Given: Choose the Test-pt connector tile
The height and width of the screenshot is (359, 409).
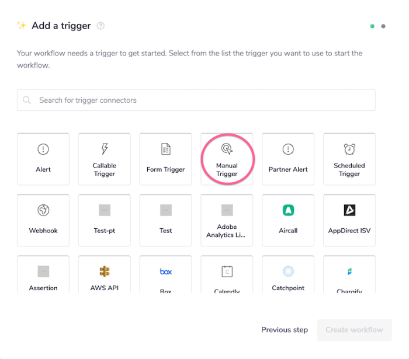Looking at the screenshot, I should point(105,220).
